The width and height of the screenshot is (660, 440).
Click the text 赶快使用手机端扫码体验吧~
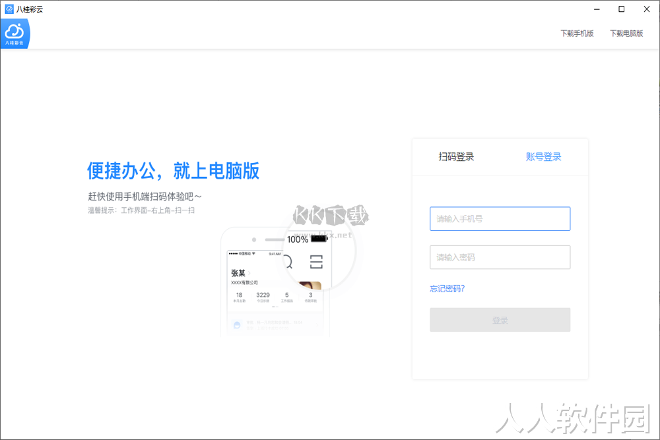click(145, 197)
